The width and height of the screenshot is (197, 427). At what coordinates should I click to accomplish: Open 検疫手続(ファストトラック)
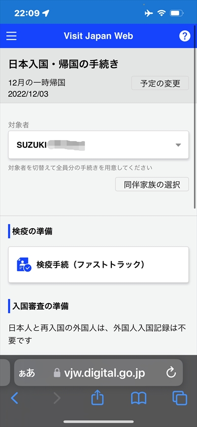click(x=98, y=265)
